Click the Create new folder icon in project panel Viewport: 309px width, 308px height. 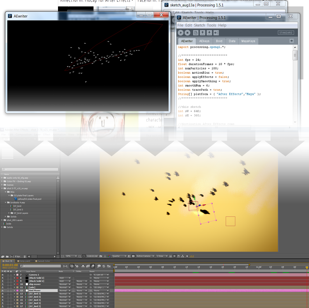[7, 256]
